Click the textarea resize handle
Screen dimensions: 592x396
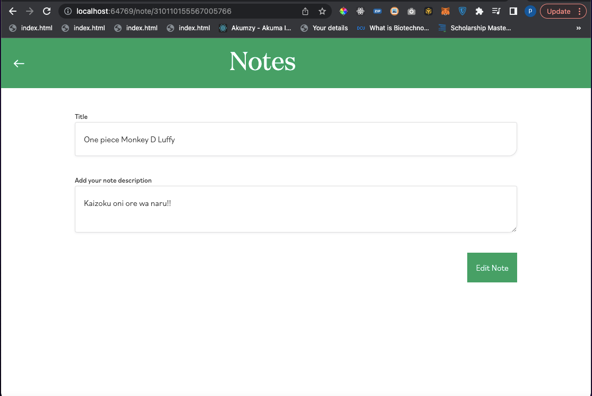[514, 229]
